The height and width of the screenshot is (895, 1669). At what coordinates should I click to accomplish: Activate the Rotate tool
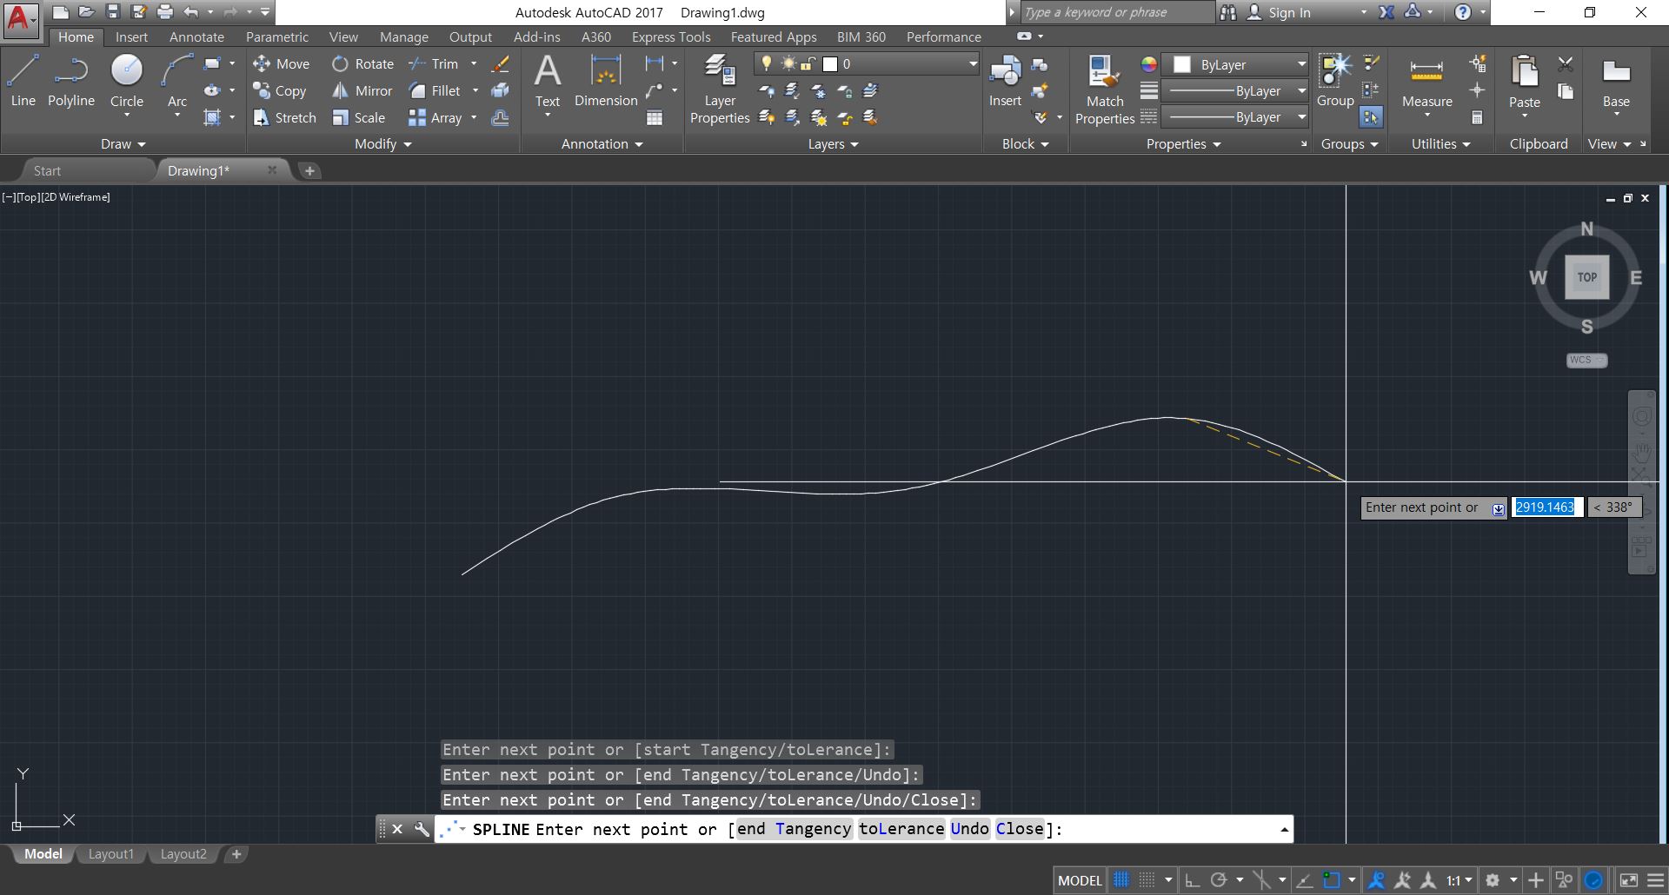click(362, 63)
